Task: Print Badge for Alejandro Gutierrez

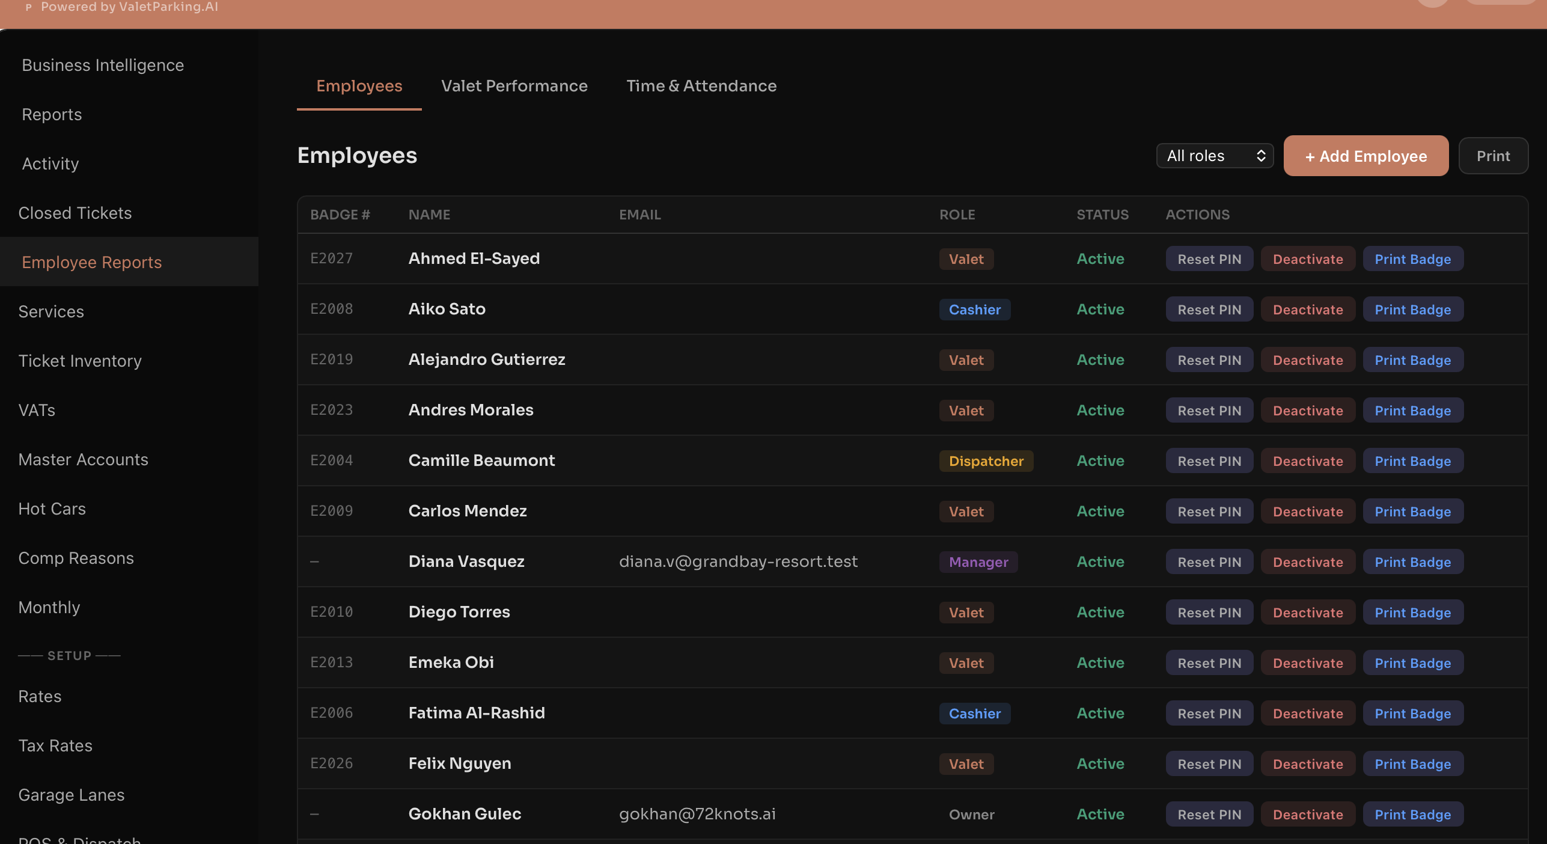Action: click(x=1413, y=359)
